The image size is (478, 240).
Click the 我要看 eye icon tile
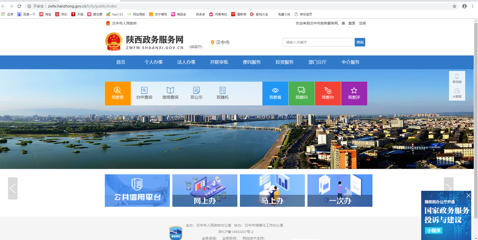[275, 93]
